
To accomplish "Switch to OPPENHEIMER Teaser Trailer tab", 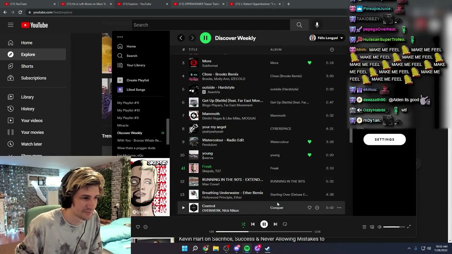I will click(198, 4).
